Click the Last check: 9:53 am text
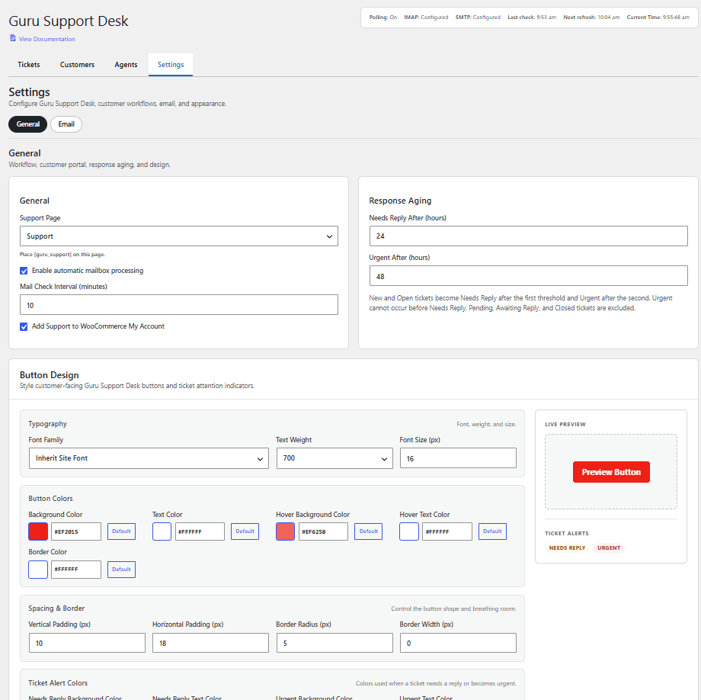 (532, 18)
